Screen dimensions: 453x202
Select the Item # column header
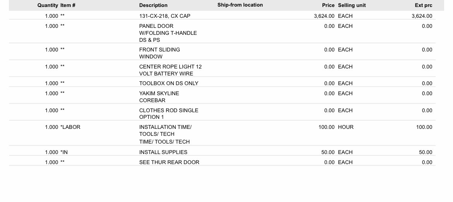click(x=68, y=5)
